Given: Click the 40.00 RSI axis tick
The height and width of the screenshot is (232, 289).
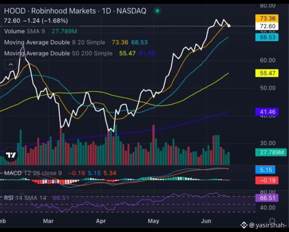Looking at the screenshot, I should pyautogui.click(x=268, y=208).
